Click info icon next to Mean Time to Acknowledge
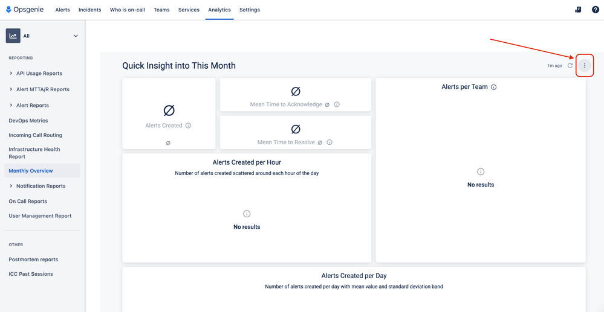604x312 pixels. 337,104
